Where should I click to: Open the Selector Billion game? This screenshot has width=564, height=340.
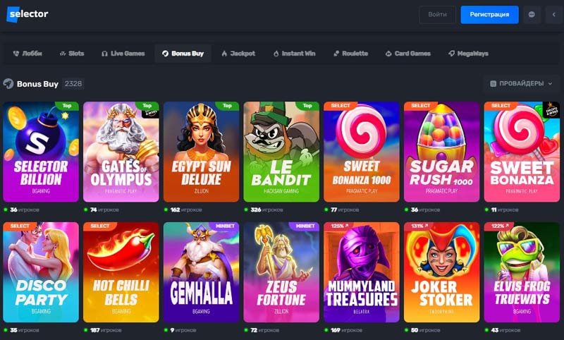click(41, 152)
